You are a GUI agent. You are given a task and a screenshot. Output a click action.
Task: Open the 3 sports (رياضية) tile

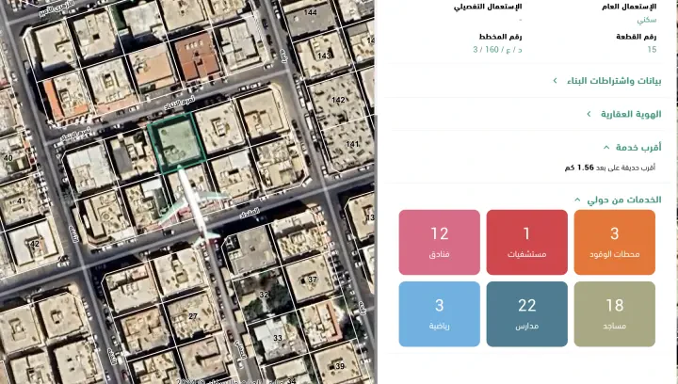point(439,313)
